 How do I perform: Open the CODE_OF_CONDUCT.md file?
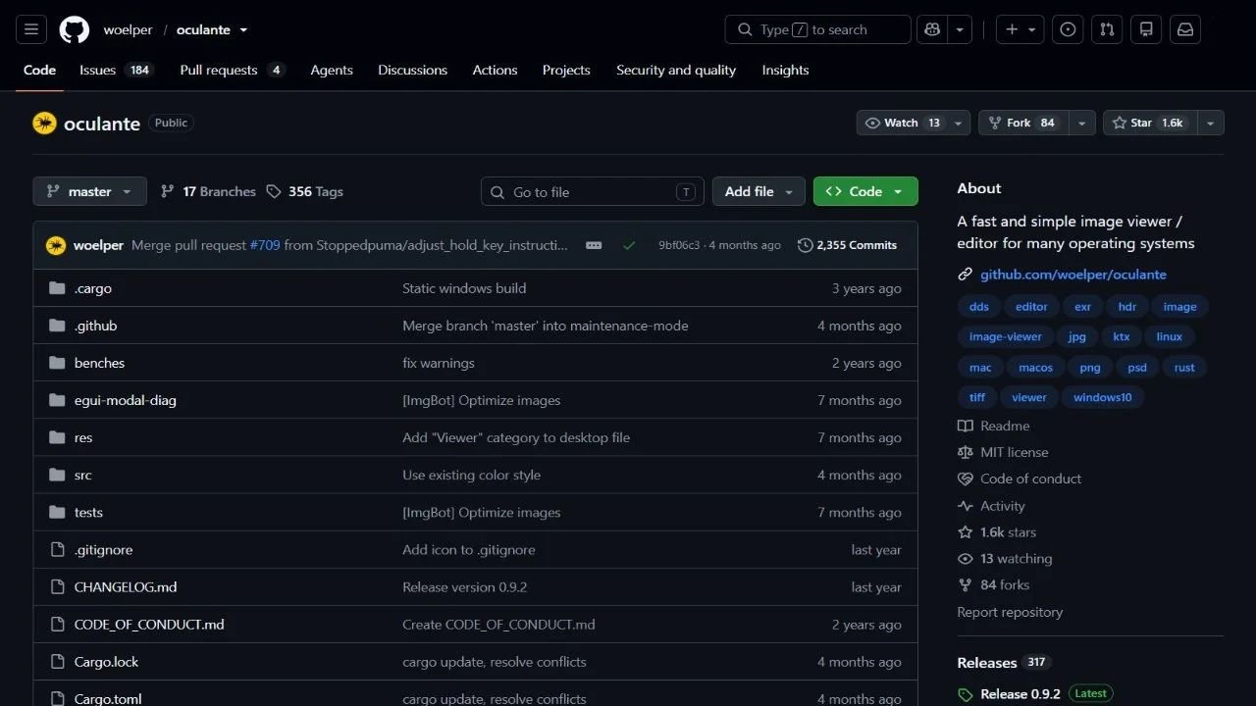149,625
